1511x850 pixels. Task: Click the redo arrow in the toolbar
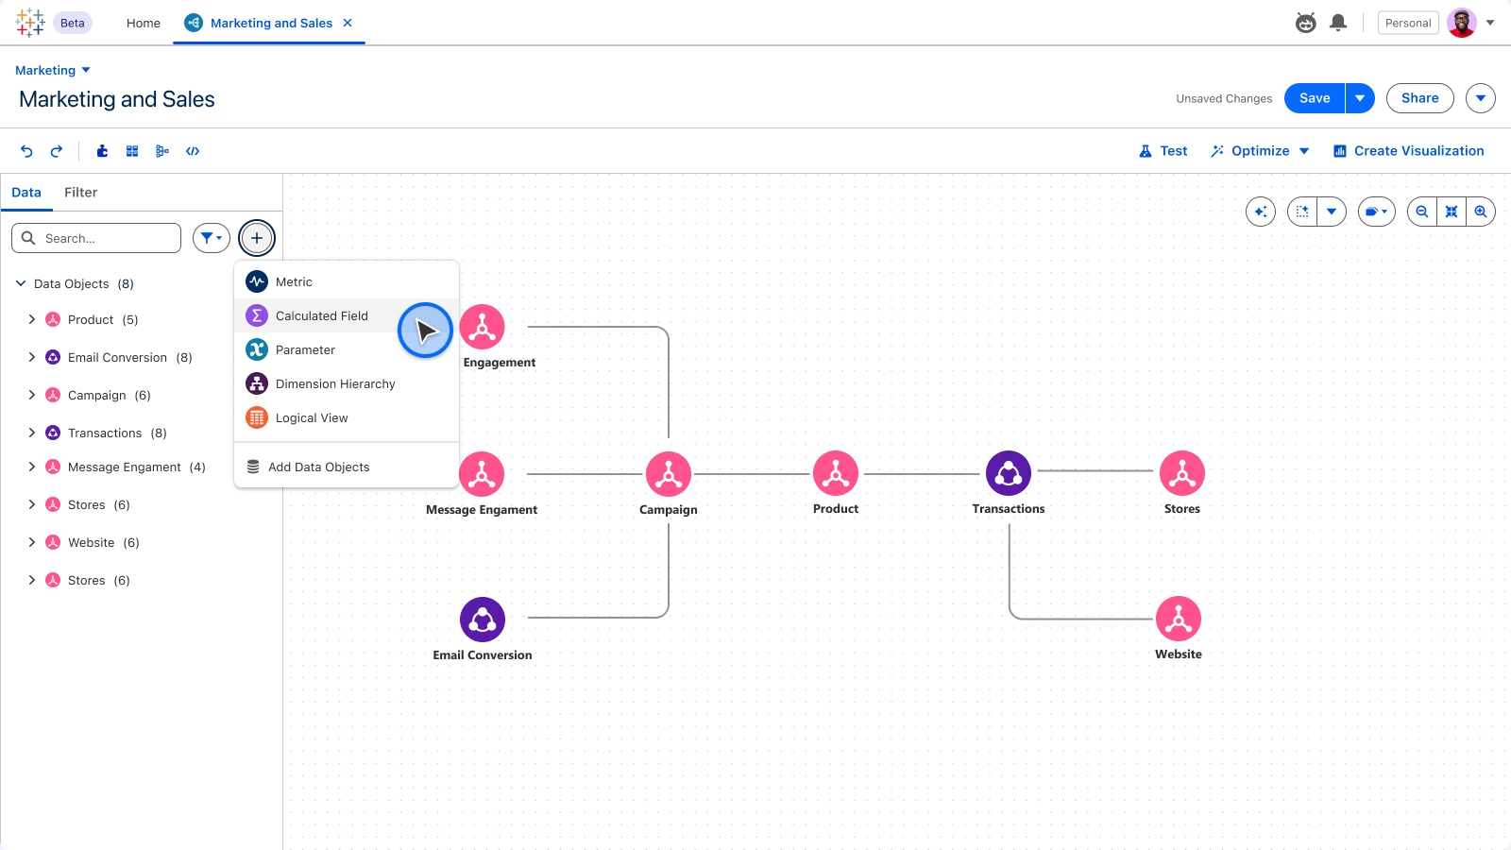tap(57, 151)
